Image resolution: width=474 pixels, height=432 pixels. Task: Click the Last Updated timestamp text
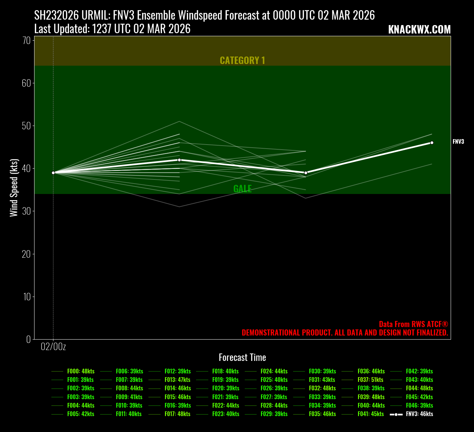112,29
